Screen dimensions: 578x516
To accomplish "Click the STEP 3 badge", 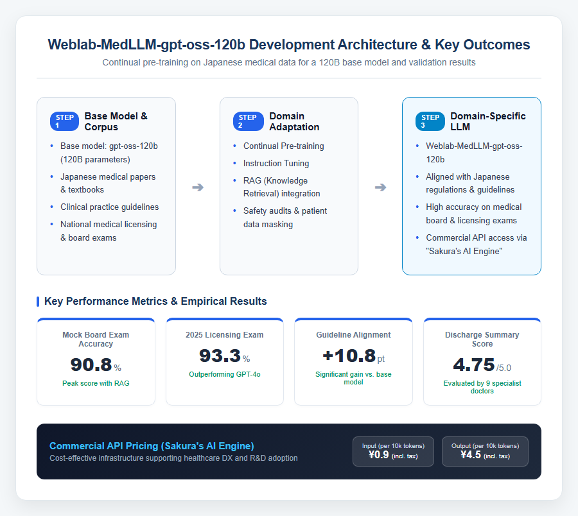I will click(430, 121).
